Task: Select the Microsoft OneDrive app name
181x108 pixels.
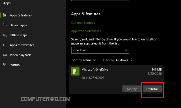Action: tap(95, 69)
